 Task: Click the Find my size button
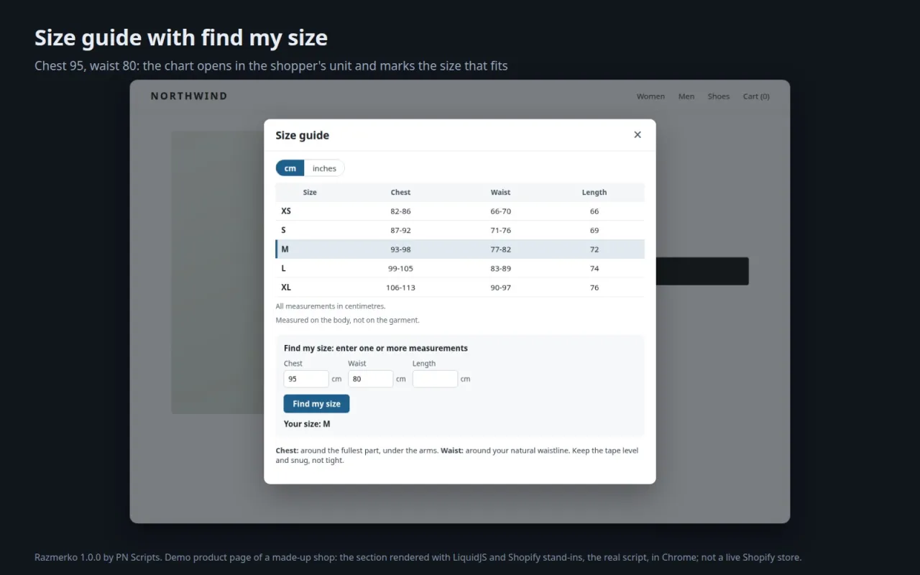tap(316, 404)
